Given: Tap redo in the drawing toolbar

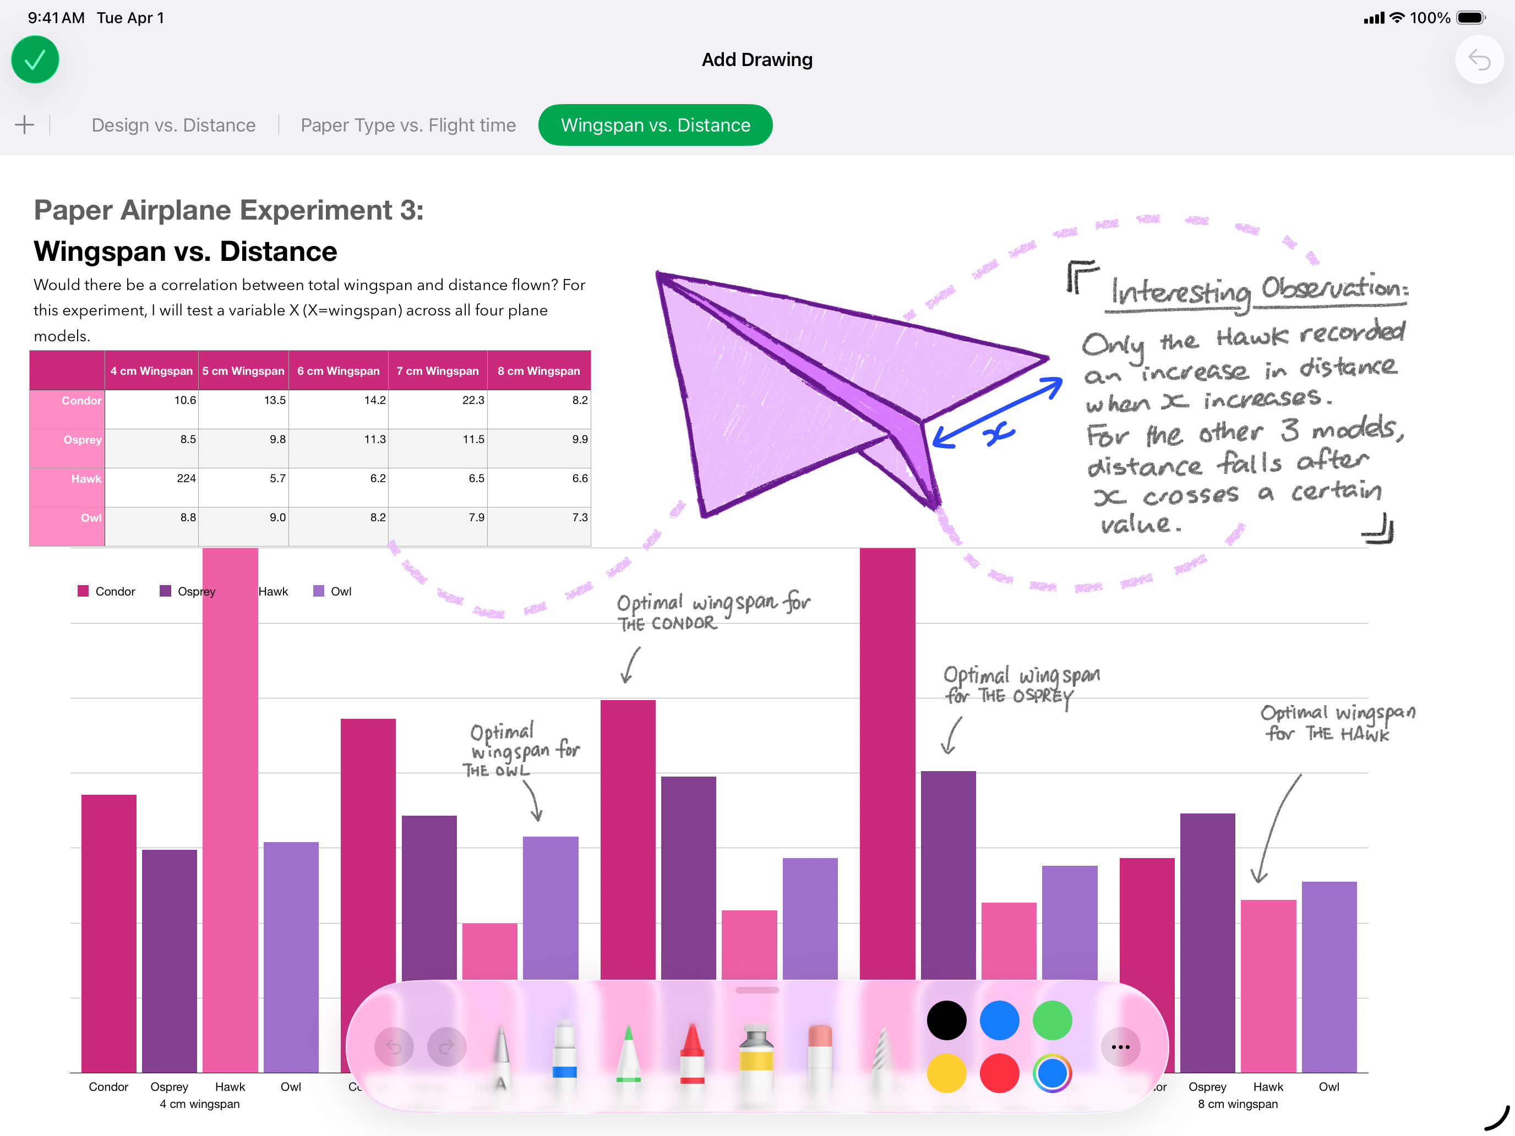Looking at the screenshot, I should pos(446,1046).
